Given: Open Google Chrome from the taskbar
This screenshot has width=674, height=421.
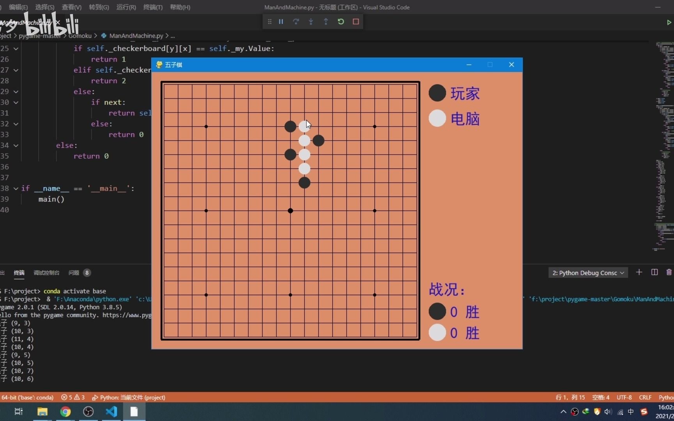Looking at the screenshot, I should pyautogui.click(x=65, y=412).
